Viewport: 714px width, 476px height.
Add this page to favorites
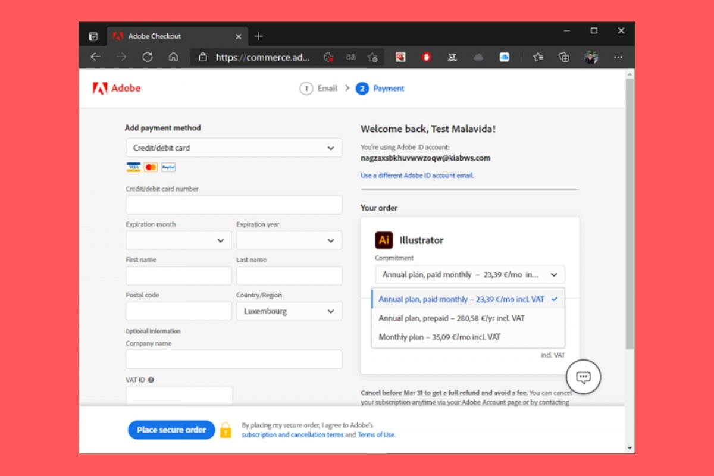(x=373, y=57)
